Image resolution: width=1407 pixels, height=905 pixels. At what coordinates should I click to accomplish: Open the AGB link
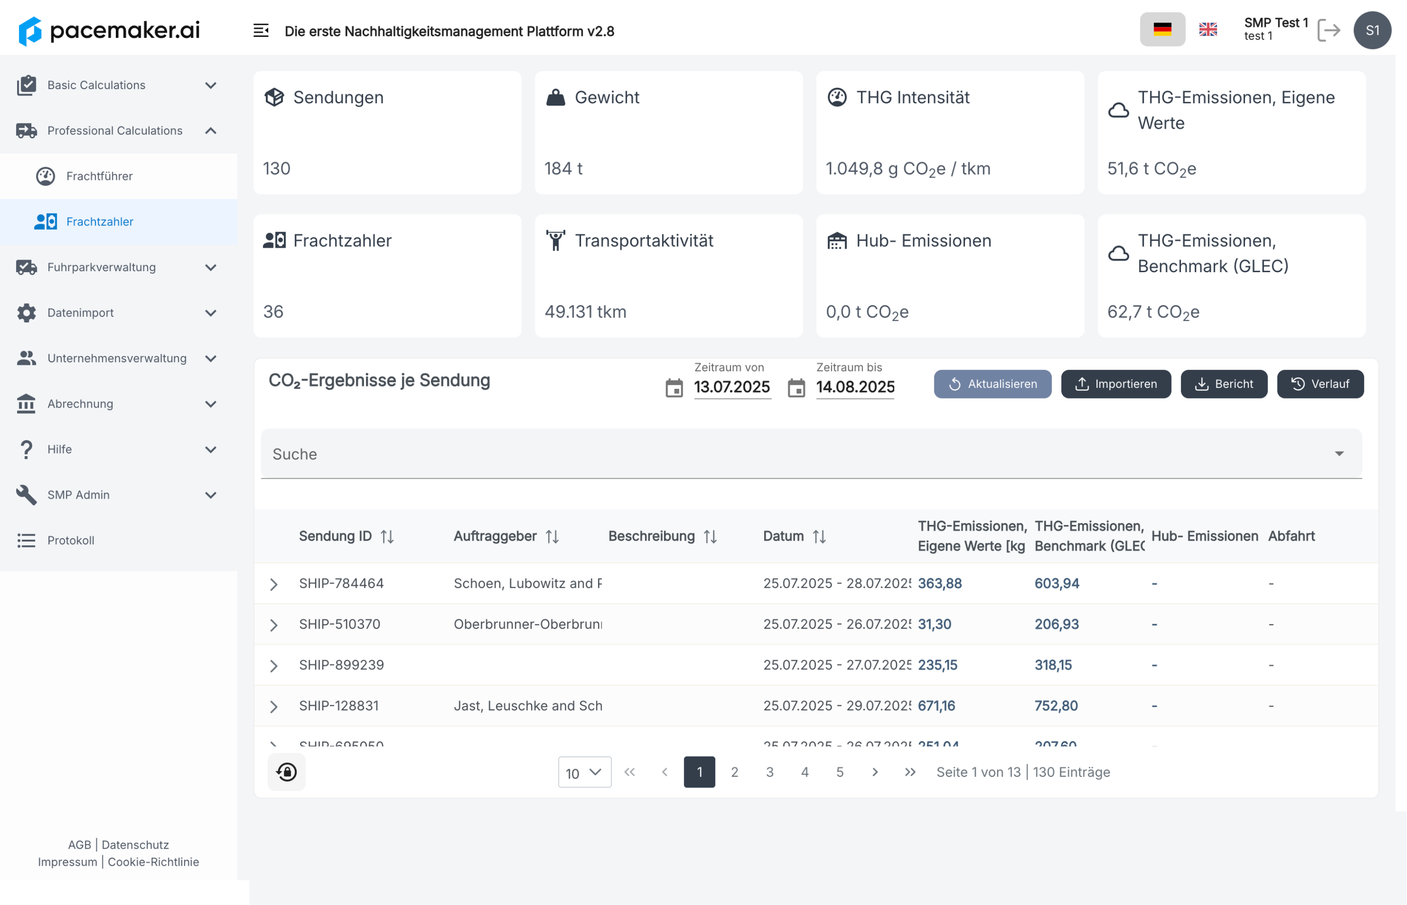pos(79,845)
